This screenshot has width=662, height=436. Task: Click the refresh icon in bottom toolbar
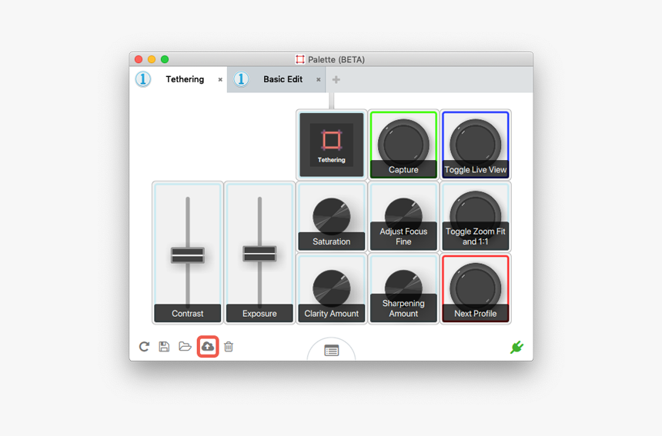click(x=144, y=347)
